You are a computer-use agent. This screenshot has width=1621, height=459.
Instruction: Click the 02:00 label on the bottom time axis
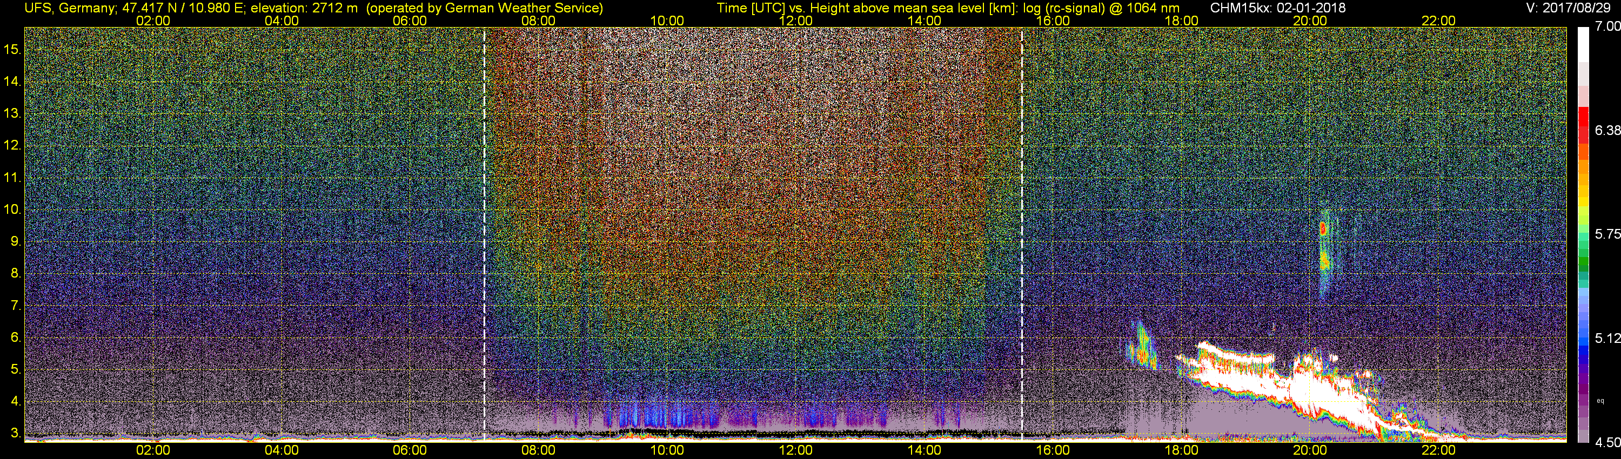pyautogui.click(x=153, y=450)
